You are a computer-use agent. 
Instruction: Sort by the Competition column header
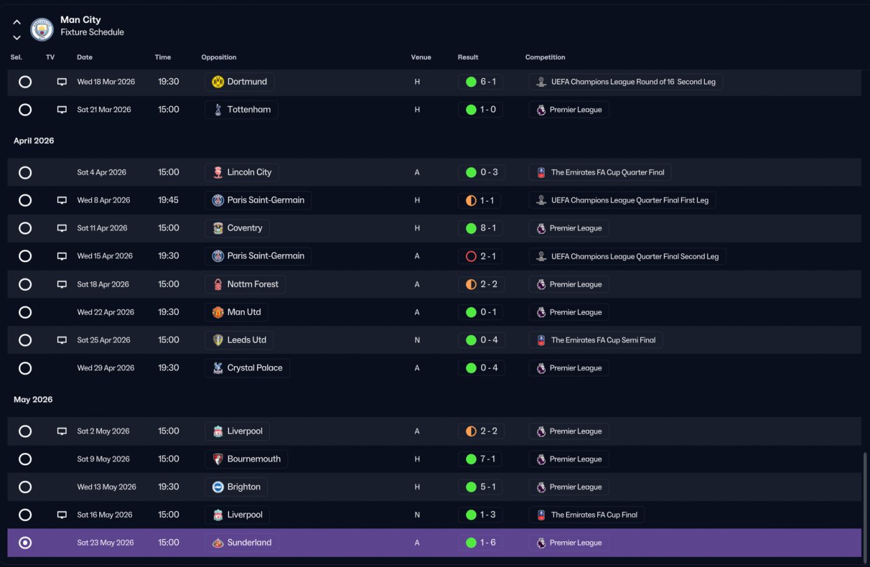click(545, 57)
